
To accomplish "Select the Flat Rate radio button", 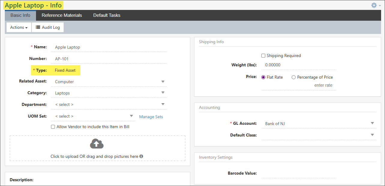I will coord(263,77).
